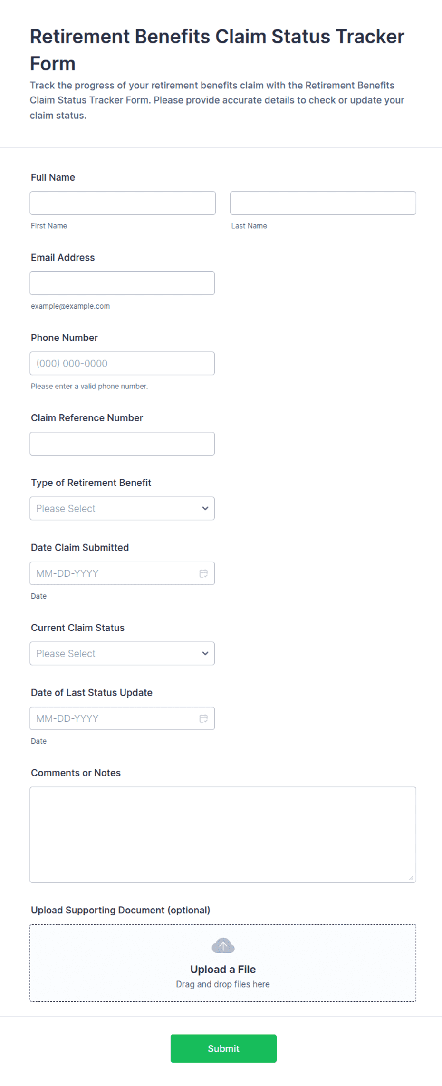The height and width of the screenshot is (1086, 442).
Task: Click inside the Comments or Notes textarea
Action: click(223, 835)
